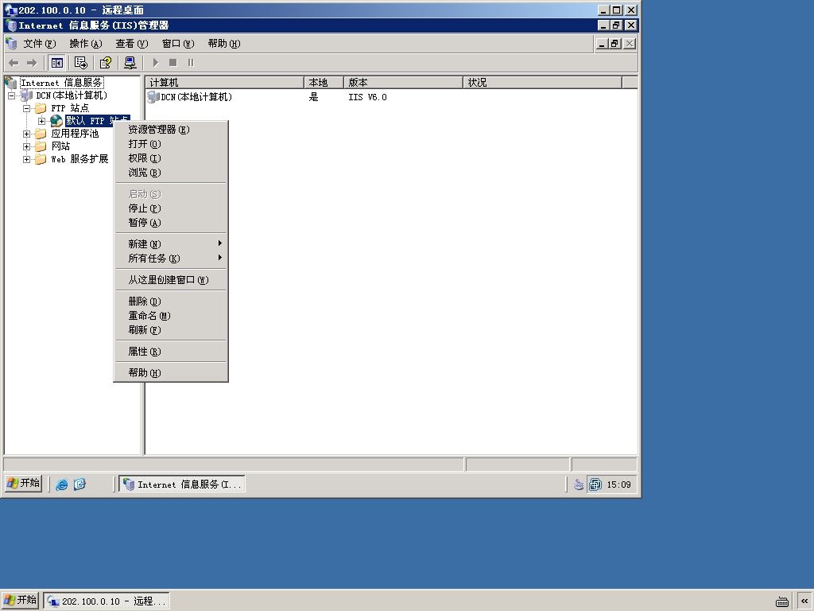Toggle the show/hide console tree icon
Image resolution: width=814 pixels, height=611 pixels.
point(56,63)
